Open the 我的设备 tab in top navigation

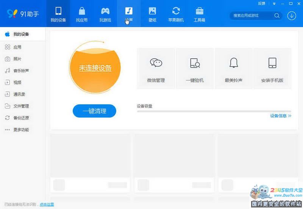(58, 14)
